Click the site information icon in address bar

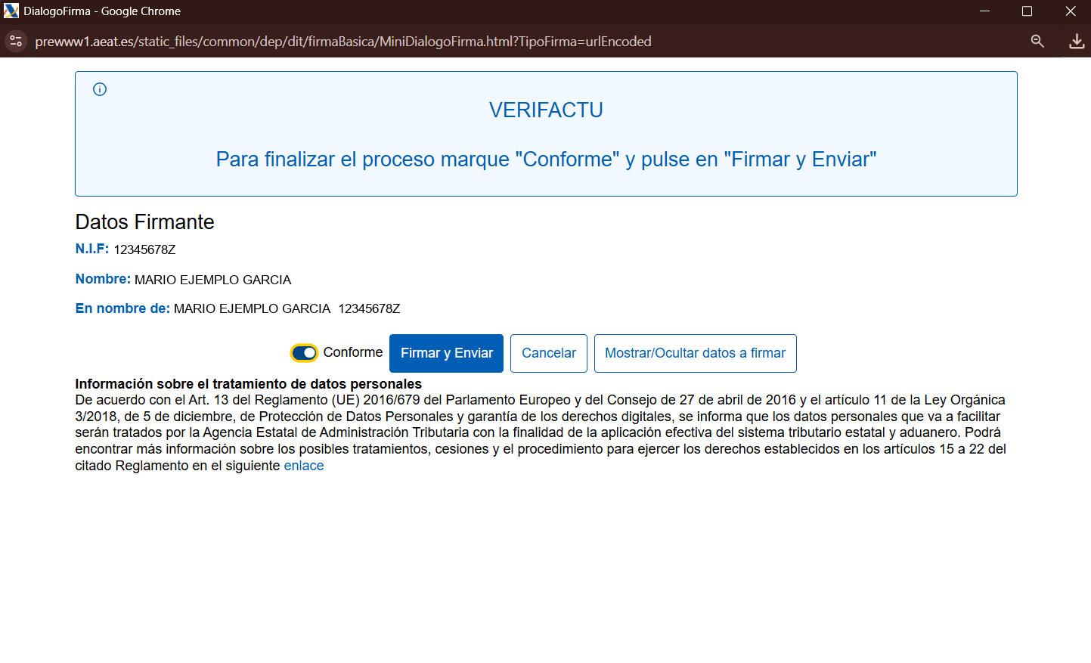point(16,41)
